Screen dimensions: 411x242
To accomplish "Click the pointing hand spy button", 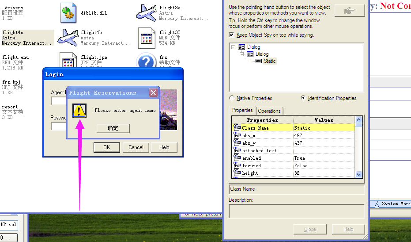I will click(350, 11).
